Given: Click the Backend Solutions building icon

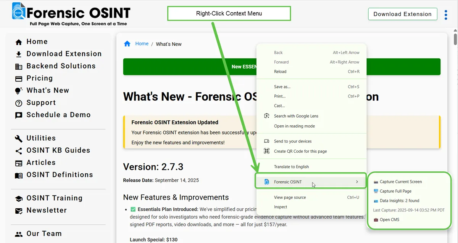Looking at the screenshot, I should (18, 66).
